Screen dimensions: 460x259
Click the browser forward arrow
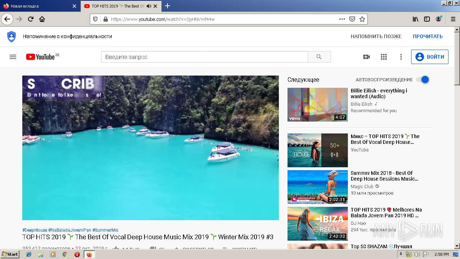pyautogui.click(x=19, y=19)
